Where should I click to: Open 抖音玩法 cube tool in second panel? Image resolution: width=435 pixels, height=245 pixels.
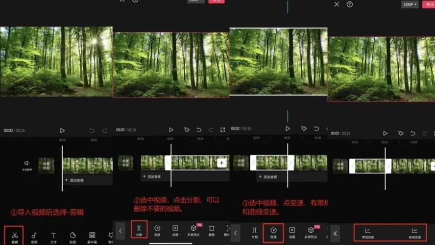point(193,230)
